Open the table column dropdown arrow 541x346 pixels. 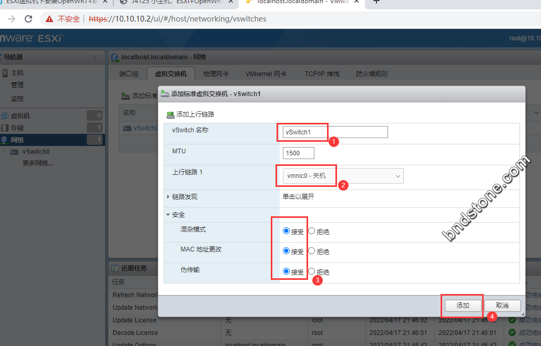[x=536, y=113]
